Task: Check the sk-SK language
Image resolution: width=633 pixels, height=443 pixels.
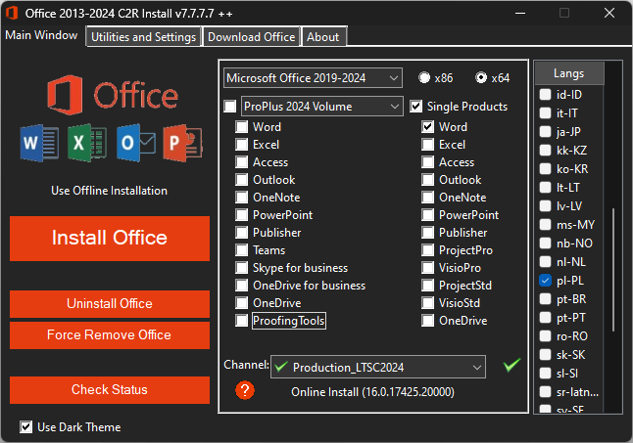Action: [x=545, y=355]
